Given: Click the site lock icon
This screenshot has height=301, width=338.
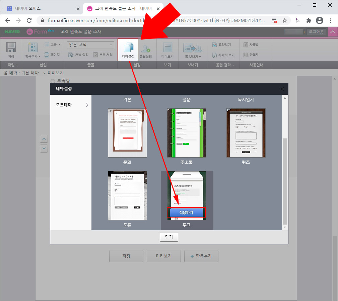Looking at the screenshot, I should point(43,20).
